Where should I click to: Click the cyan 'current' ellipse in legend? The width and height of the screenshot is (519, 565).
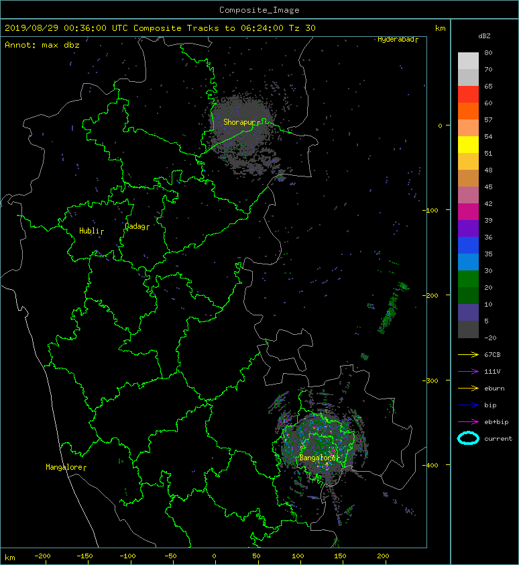coord(468,438)
